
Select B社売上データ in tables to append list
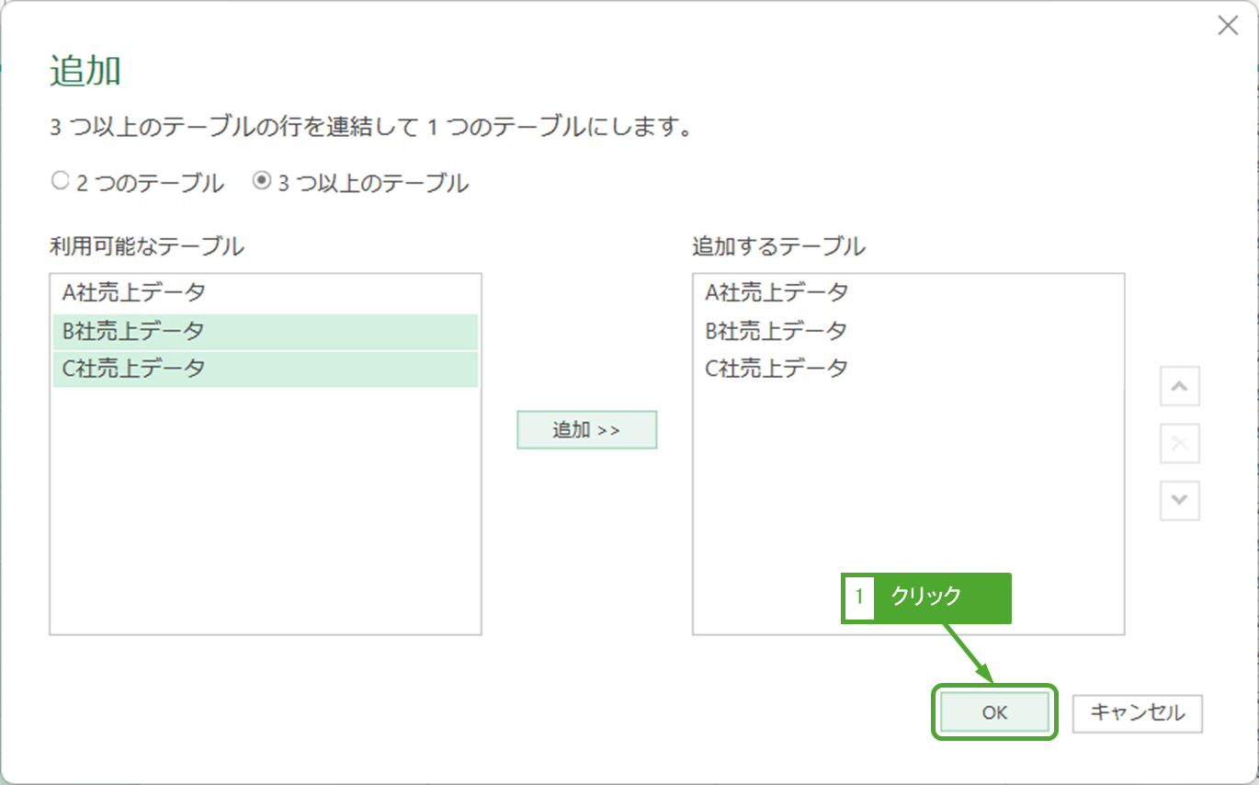[x=777, y=331]
